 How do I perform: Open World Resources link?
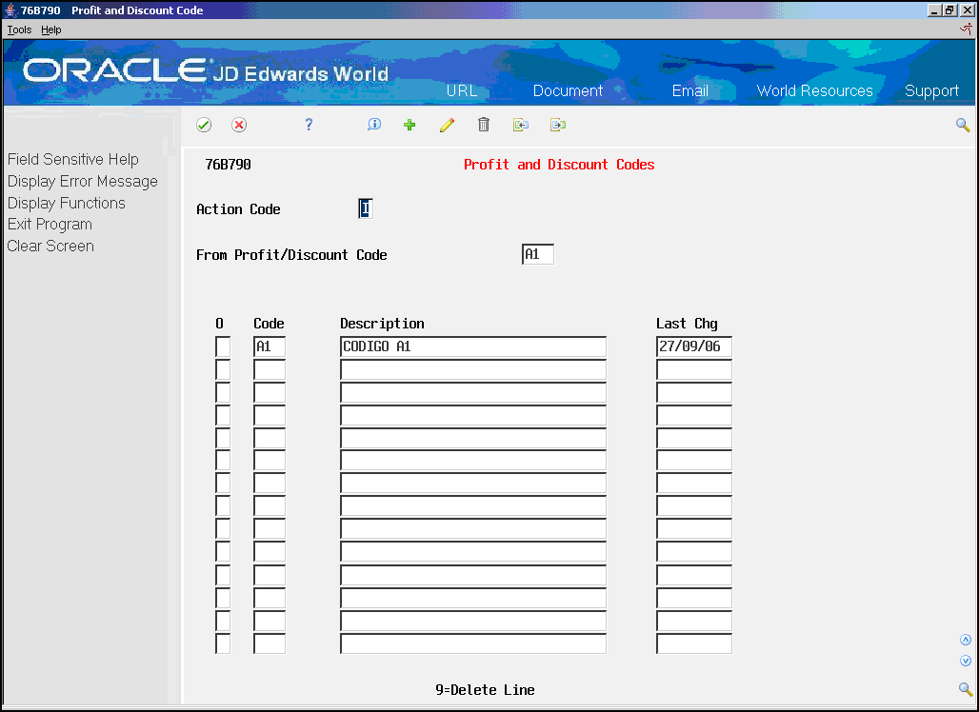[814, 90]
